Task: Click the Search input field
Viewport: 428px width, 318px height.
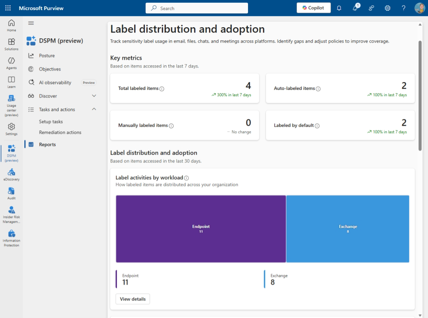Action: (x=197, y=8)
